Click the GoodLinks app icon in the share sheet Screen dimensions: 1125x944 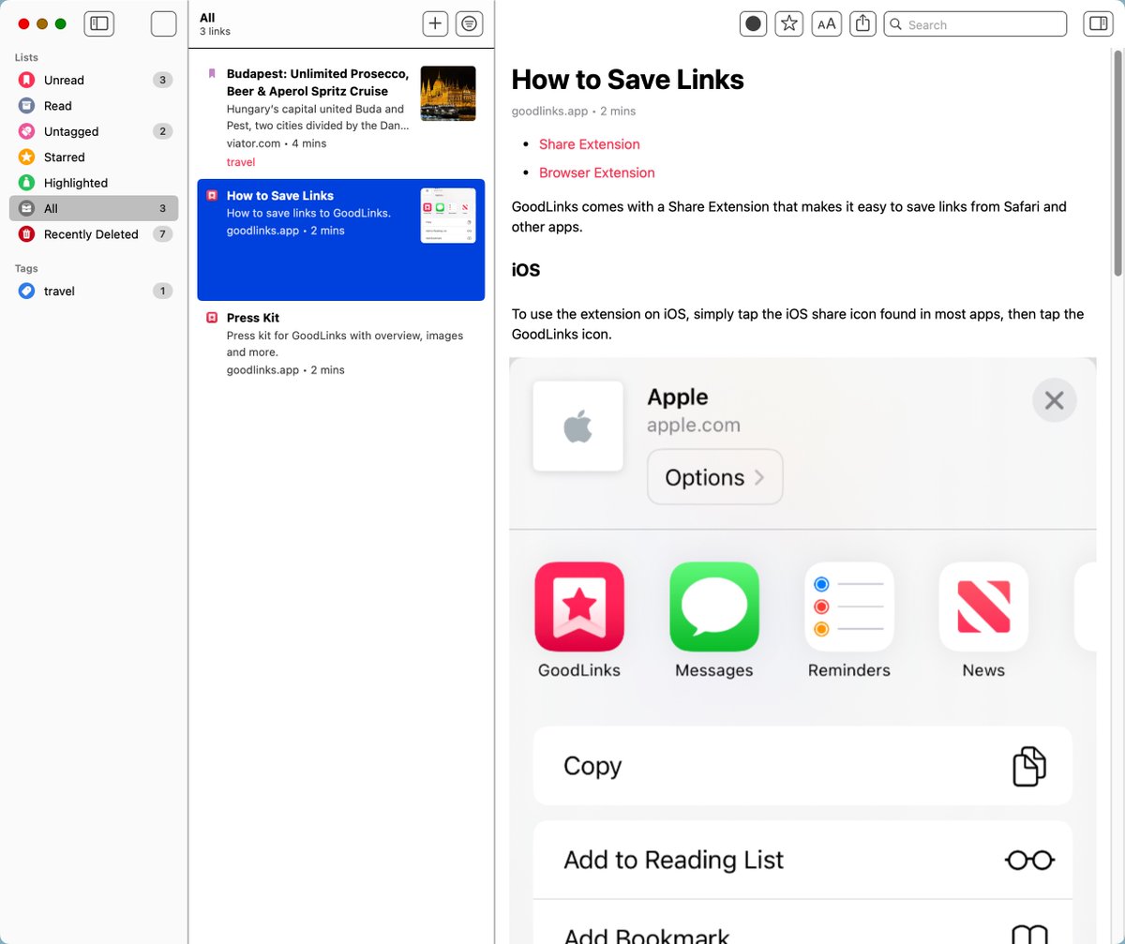coord(579,607)
